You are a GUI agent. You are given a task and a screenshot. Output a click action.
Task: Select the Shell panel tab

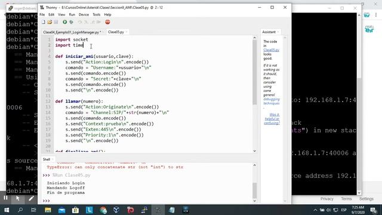47,159
